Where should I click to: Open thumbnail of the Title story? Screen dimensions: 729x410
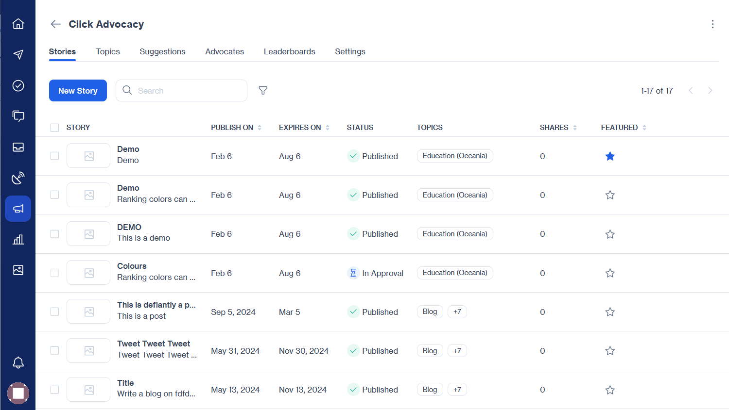click(88, 390)
